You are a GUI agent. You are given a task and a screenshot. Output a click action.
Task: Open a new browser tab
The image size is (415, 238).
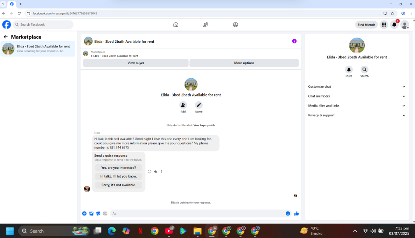click(20, 4)
